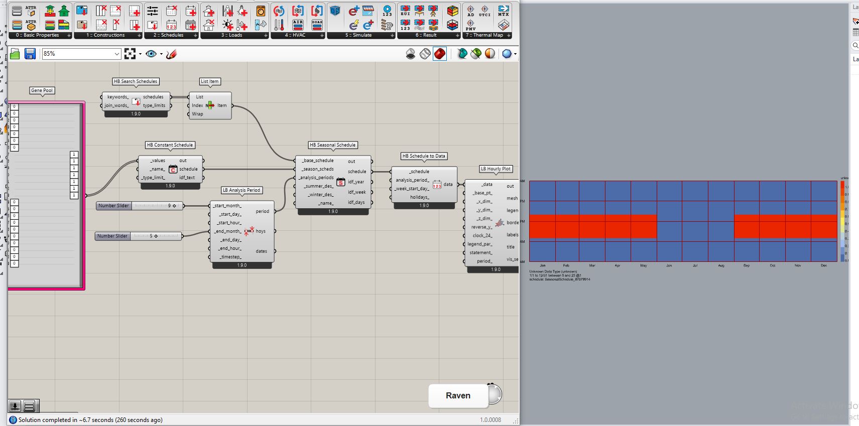The width and height of the screenshot is (859, 426).
Task: Expand the 3 :: Loads panel arrow
Action: pyautogui.click(x=266, y=35)
